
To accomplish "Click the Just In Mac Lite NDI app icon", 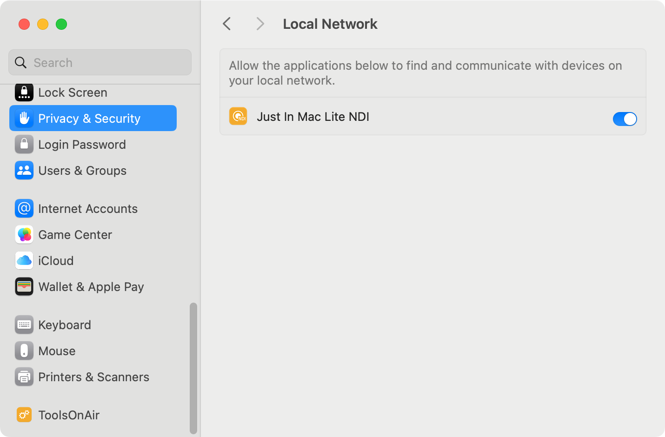I will (x=238, y=116).
